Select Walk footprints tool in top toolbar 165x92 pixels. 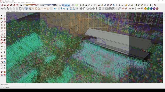point(122,5)
